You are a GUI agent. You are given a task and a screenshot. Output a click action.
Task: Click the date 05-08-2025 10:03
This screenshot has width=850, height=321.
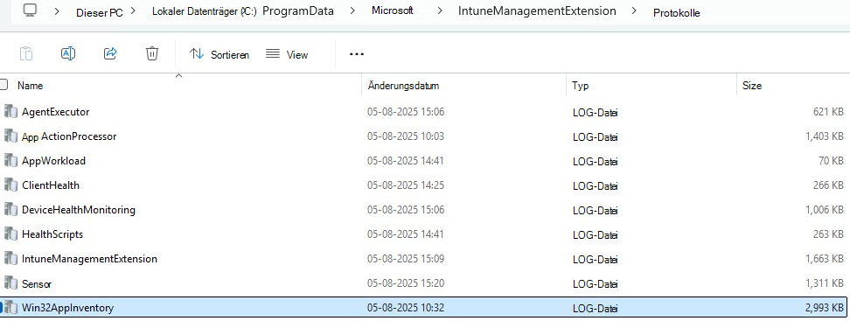(x=406, y=136)
